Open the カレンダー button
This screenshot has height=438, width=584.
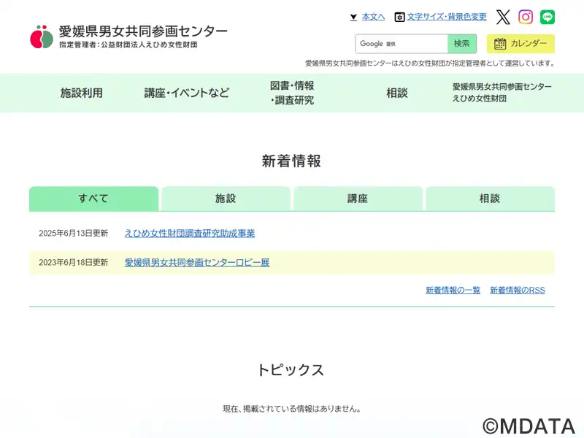520,44
